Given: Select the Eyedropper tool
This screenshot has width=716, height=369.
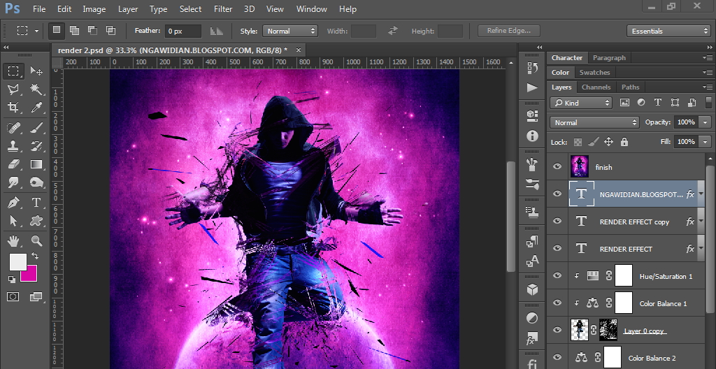Looking at the screenshot, I should 36,108.
